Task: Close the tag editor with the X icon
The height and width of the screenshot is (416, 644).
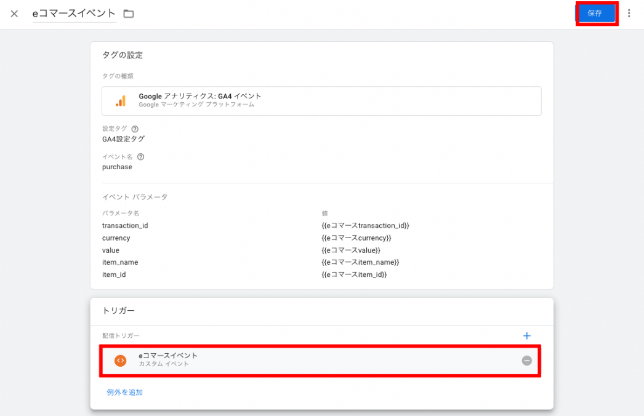Action: coord(14,14)
